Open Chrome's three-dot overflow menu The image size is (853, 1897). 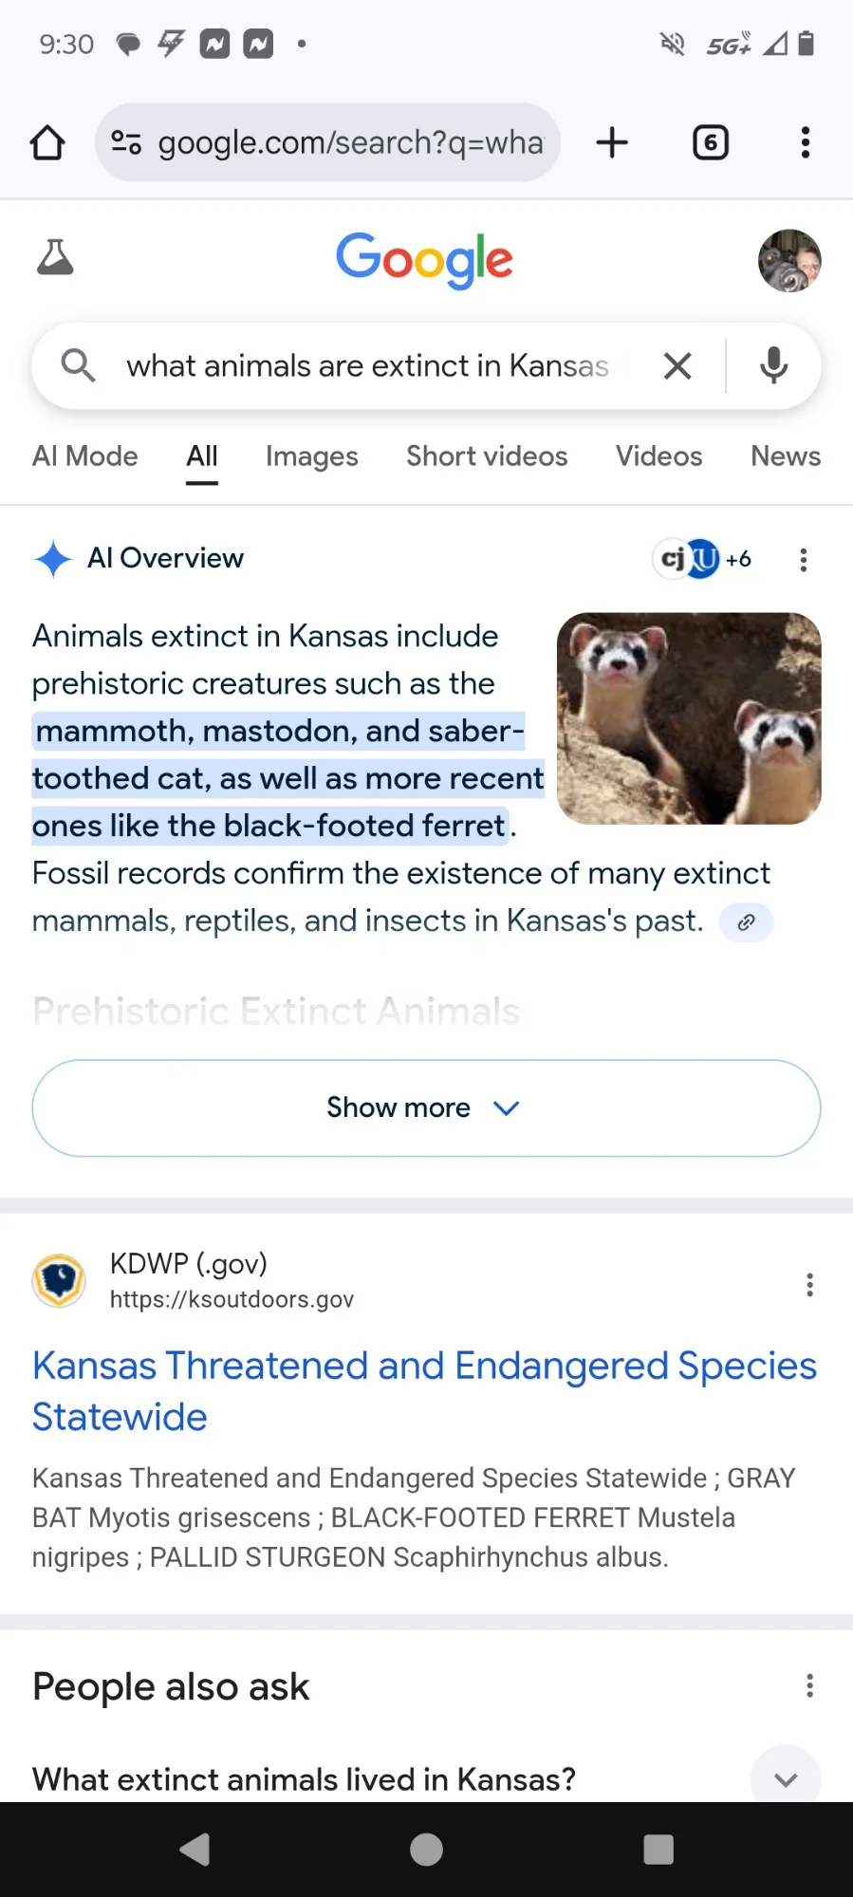click(805, 142)
